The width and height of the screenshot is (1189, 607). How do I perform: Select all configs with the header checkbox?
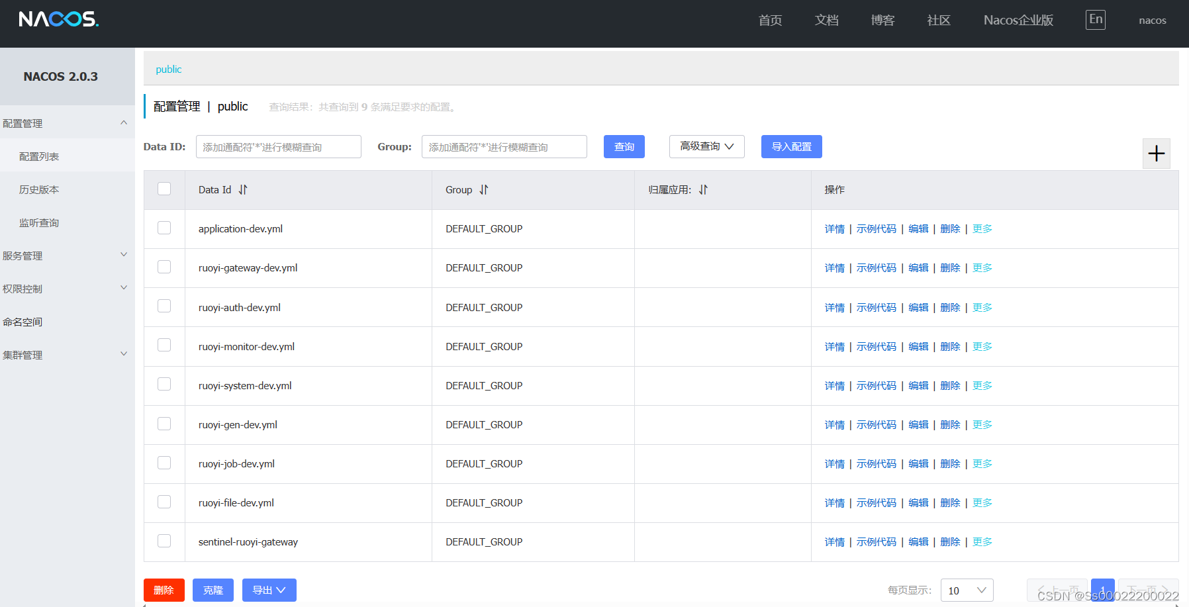point(164,189)
